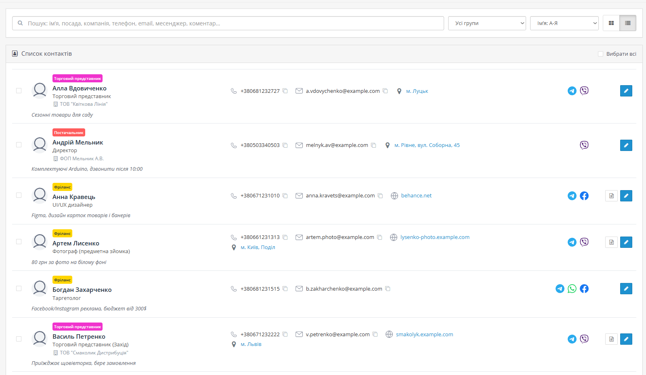
Task: Open notes document for Артем Лисенко
Action: pos(612,242)
